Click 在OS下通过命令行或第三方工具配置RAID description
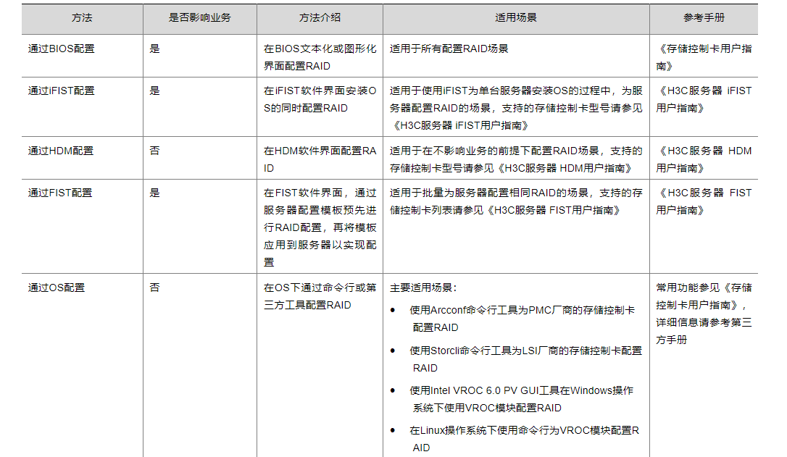The image size is (787, 457). pyautogui.click(x=320, y=296)
